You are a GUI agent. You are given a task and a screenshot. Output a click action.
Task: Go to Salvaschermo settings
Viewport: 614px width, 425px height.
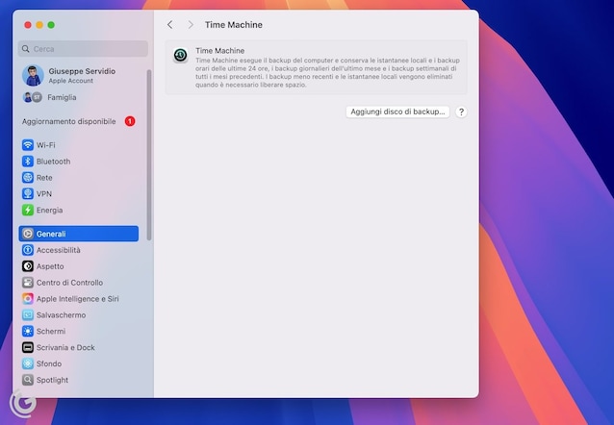click(61, 315)
